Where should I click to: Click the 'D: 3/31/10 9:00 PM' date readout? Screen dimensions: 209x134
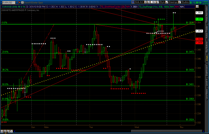(36, 7)
